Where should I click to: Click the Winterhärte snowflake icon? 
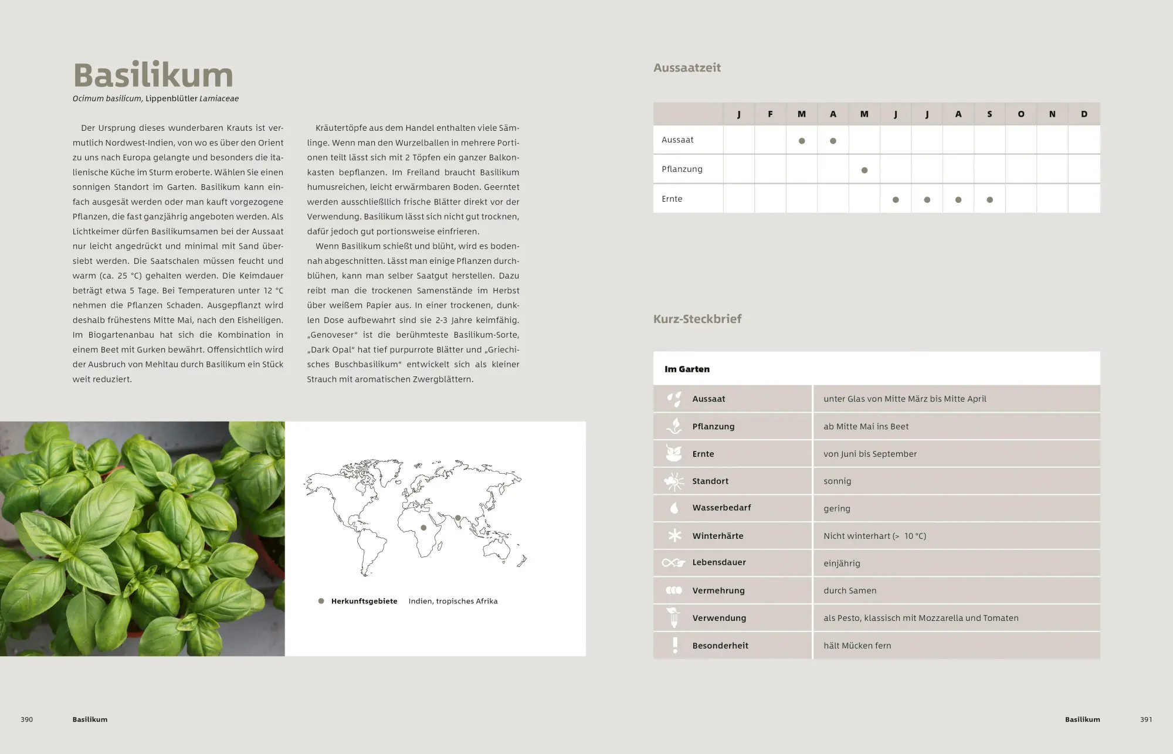674,535
